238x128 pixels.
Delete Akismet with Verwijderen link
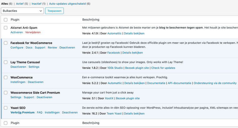tap(33, 32)
